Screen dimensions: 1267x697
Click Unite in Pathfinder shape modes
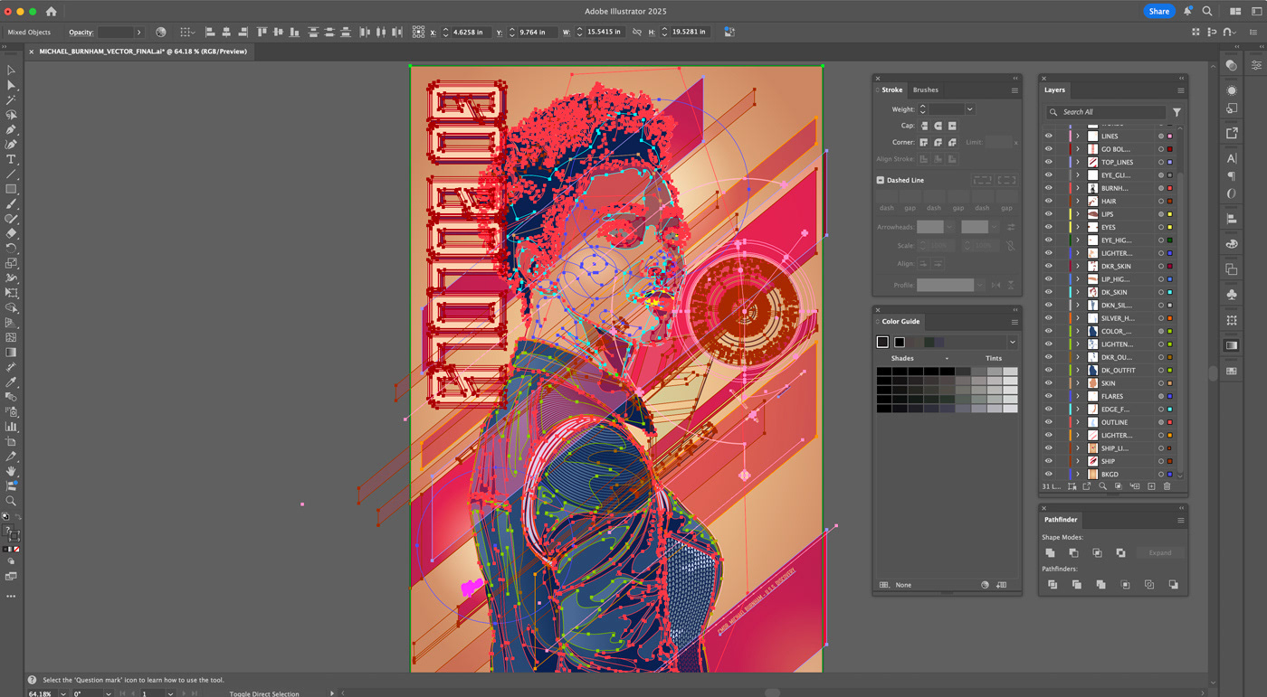click(x=1050, y=552)
